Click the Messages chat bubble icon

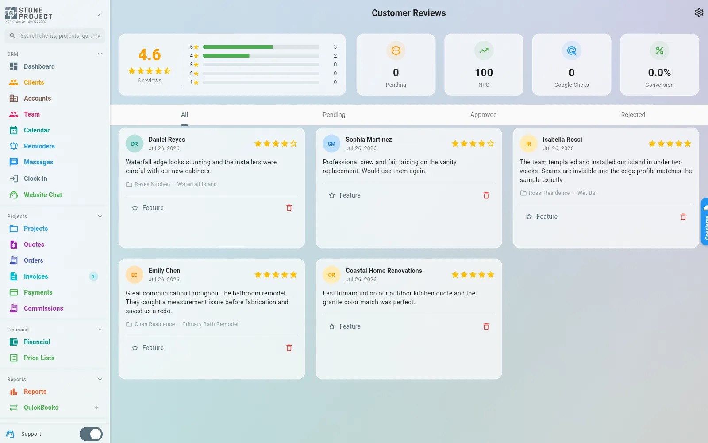coord(14,162)
